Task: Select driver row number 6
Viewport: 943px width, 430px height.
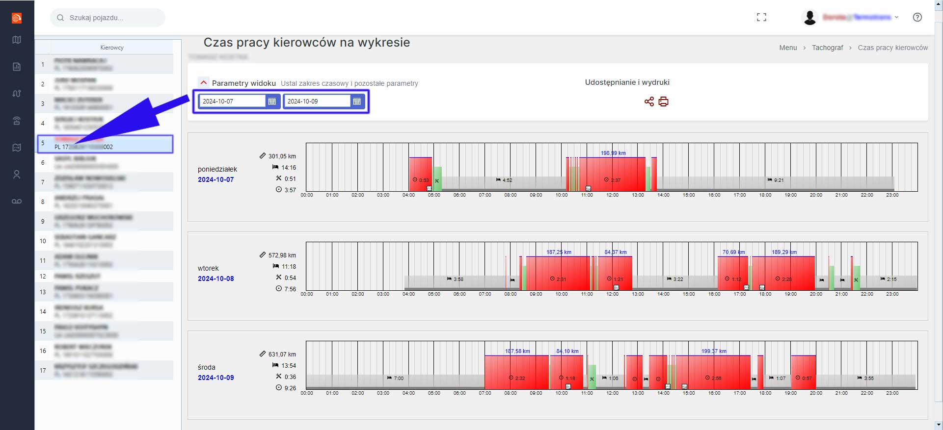Action: 104,162
